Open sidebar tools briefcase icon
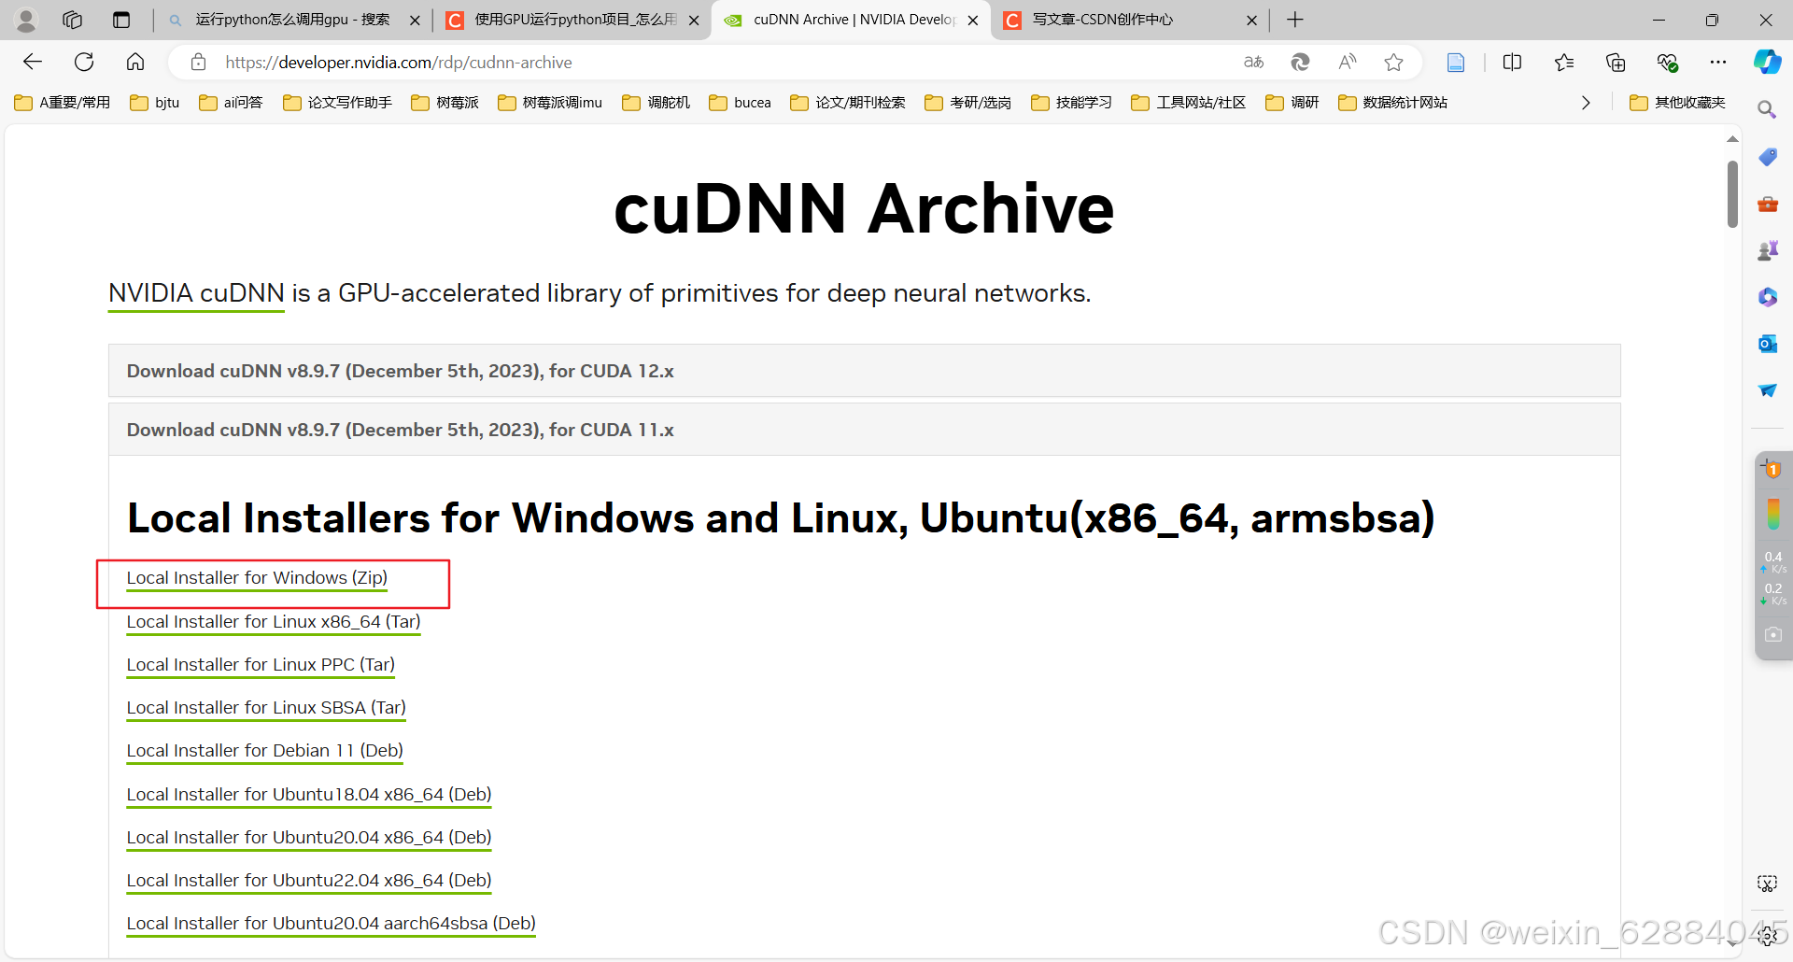Viewport: 1793px width, 962px height. (1768, 204)
